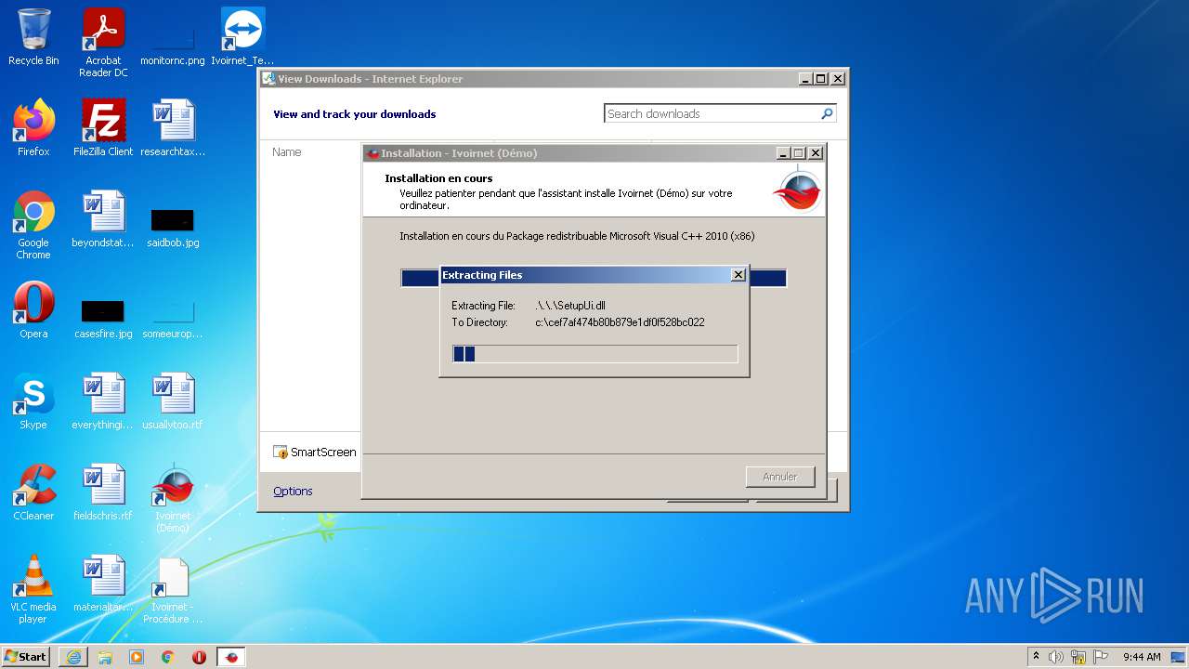This screenshot has height=669, width=1189.
Task: Select the everythingi Word document icon
Action: 103,400
